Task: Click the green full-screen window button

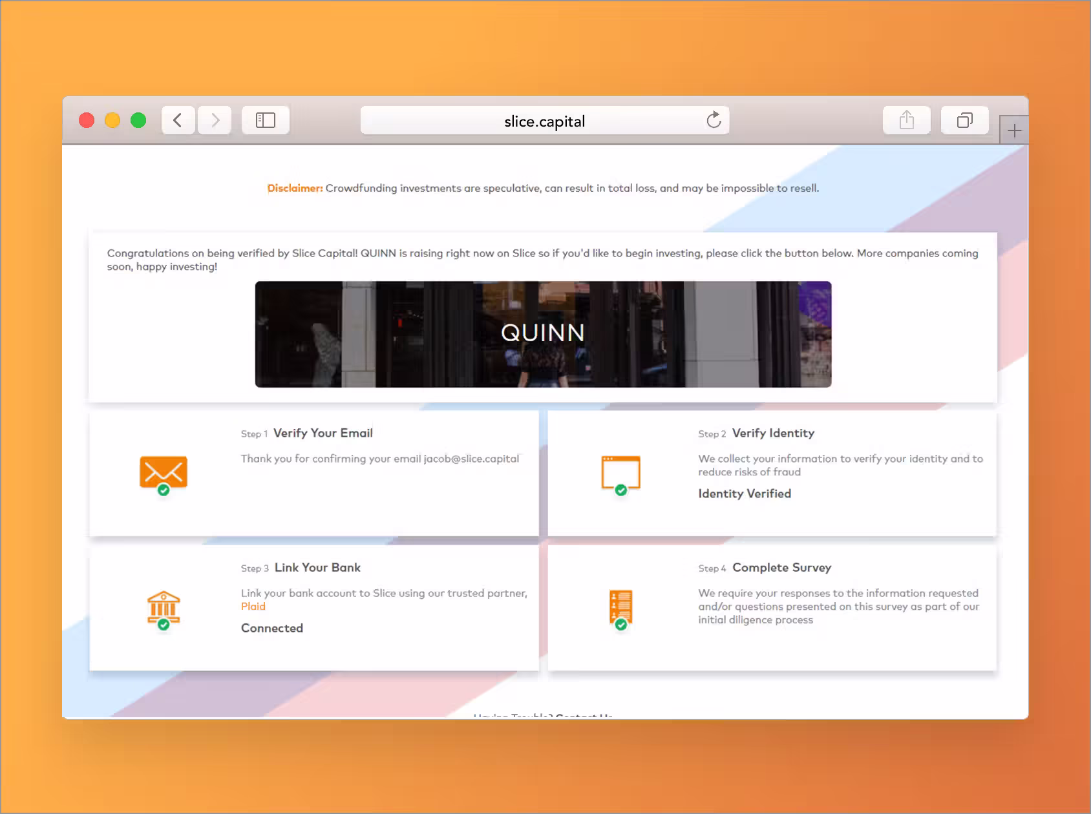Action: pyautogui.click(x=138, y=120)
